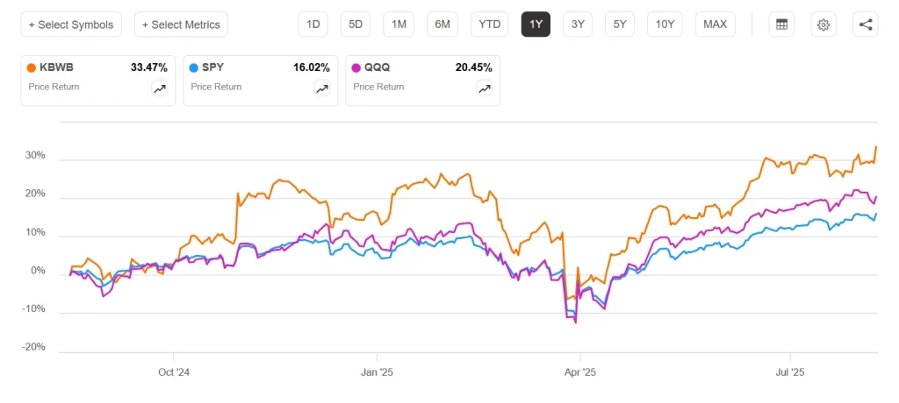This screenshot has width=899, height=403.
Task: Click the purple QQQ color dot
Action: [x=357, y=67]
